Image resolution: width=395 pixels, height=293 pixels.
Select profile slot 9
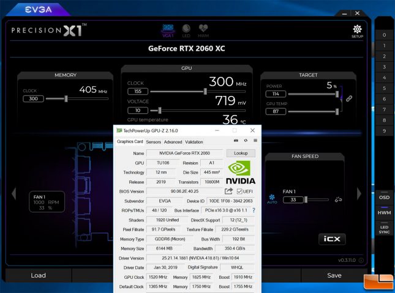[384, 131]
